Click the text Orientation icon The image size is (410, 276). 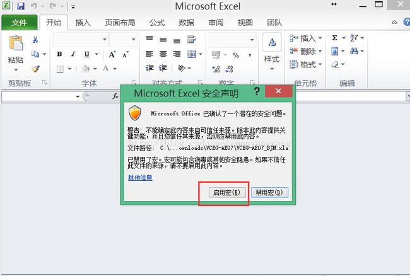click(182, 69)
